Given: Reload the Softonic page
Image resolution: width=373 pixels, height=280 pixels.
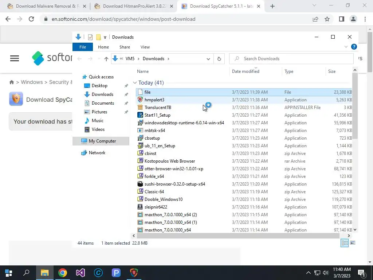Looking at the screenshot, I should (x=31, y=19).
